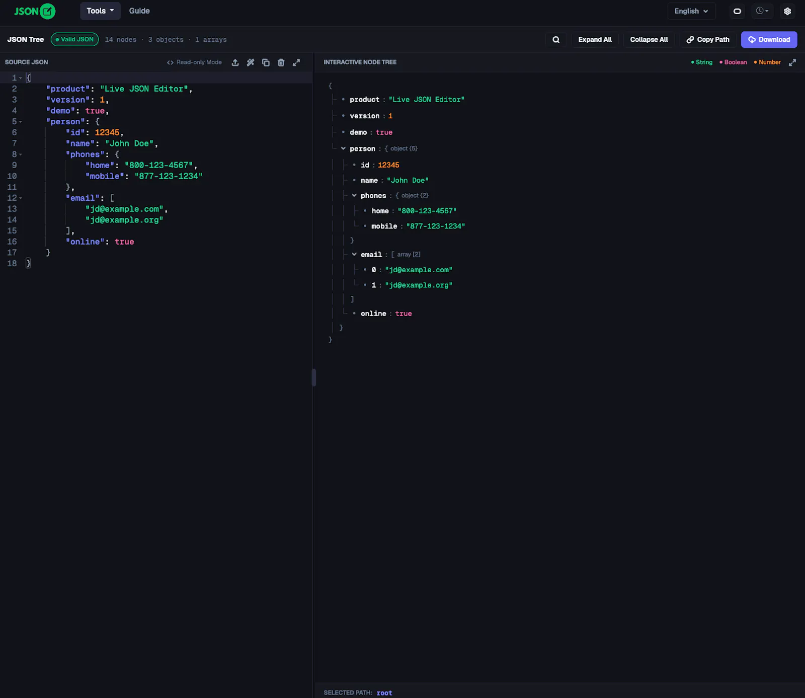Upload a JSON file to the source panel
Screen dimensions: 805x698
click(x=235, y=62)
